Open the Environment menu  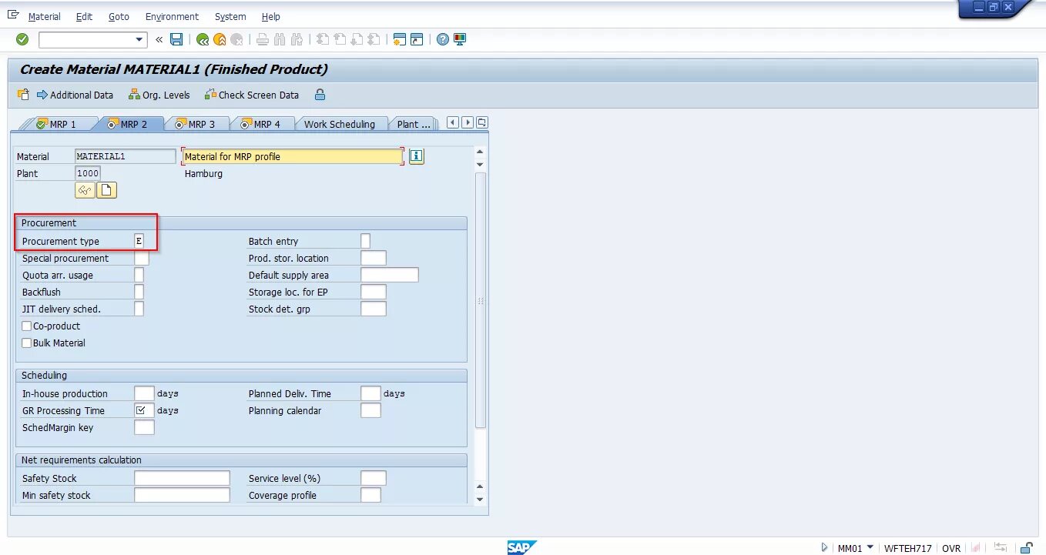coord(172,16)
